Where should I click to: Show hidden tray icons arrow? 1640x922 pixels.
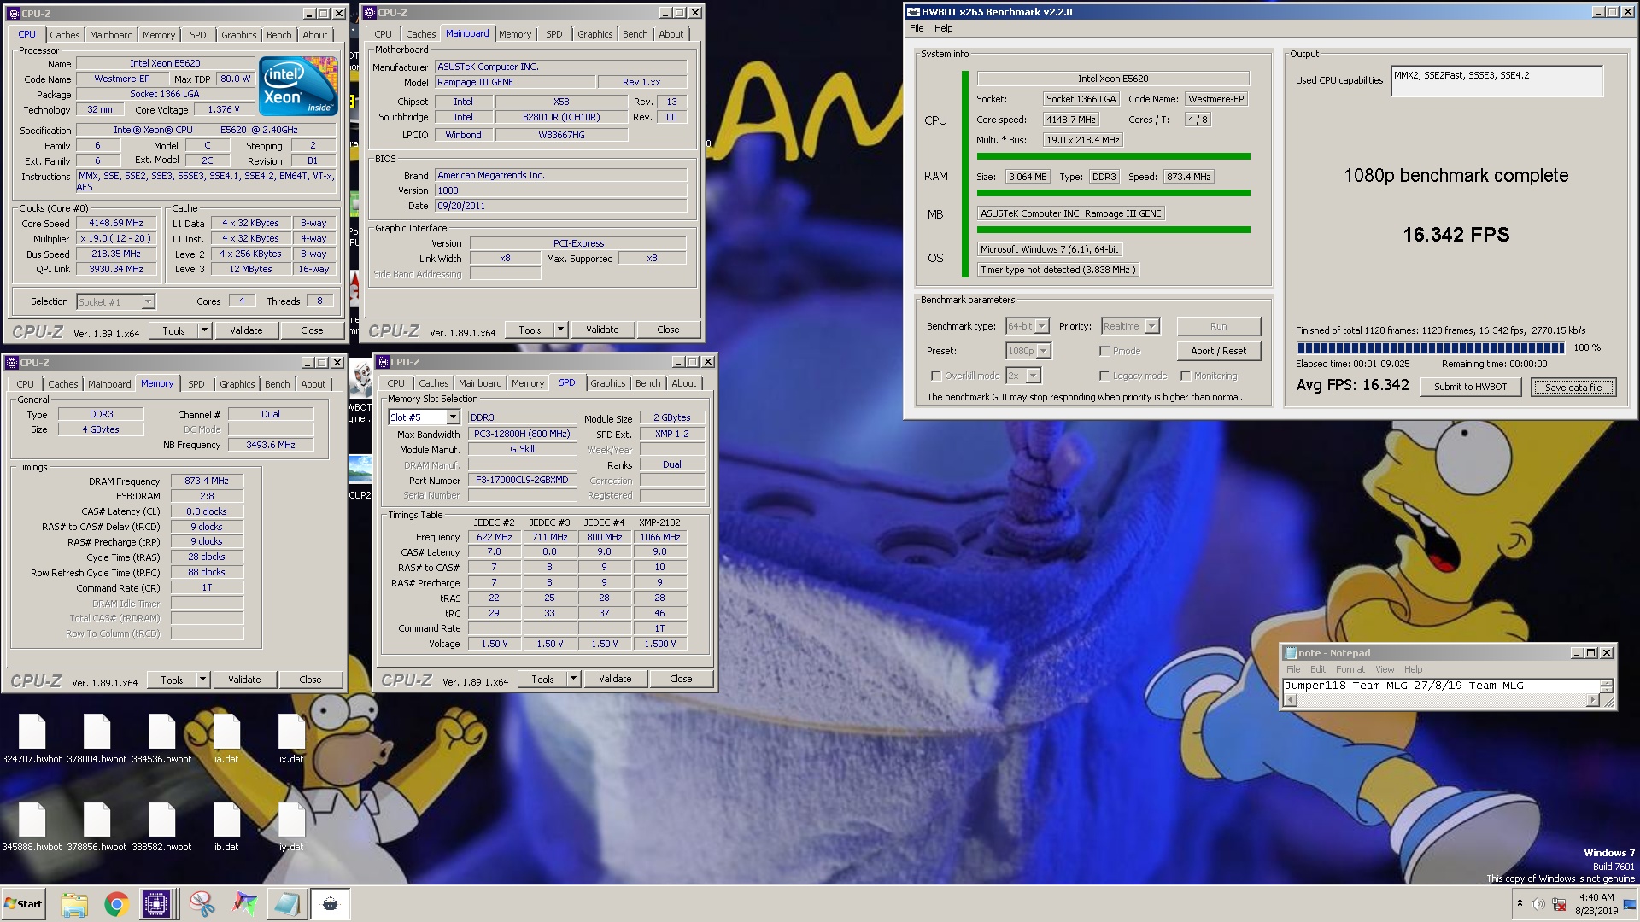pos(1520,903)
